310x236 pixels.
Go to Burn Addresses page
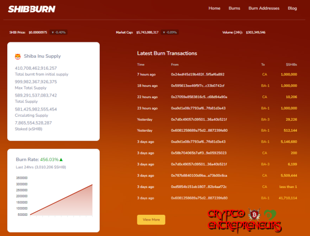(264, 8)
